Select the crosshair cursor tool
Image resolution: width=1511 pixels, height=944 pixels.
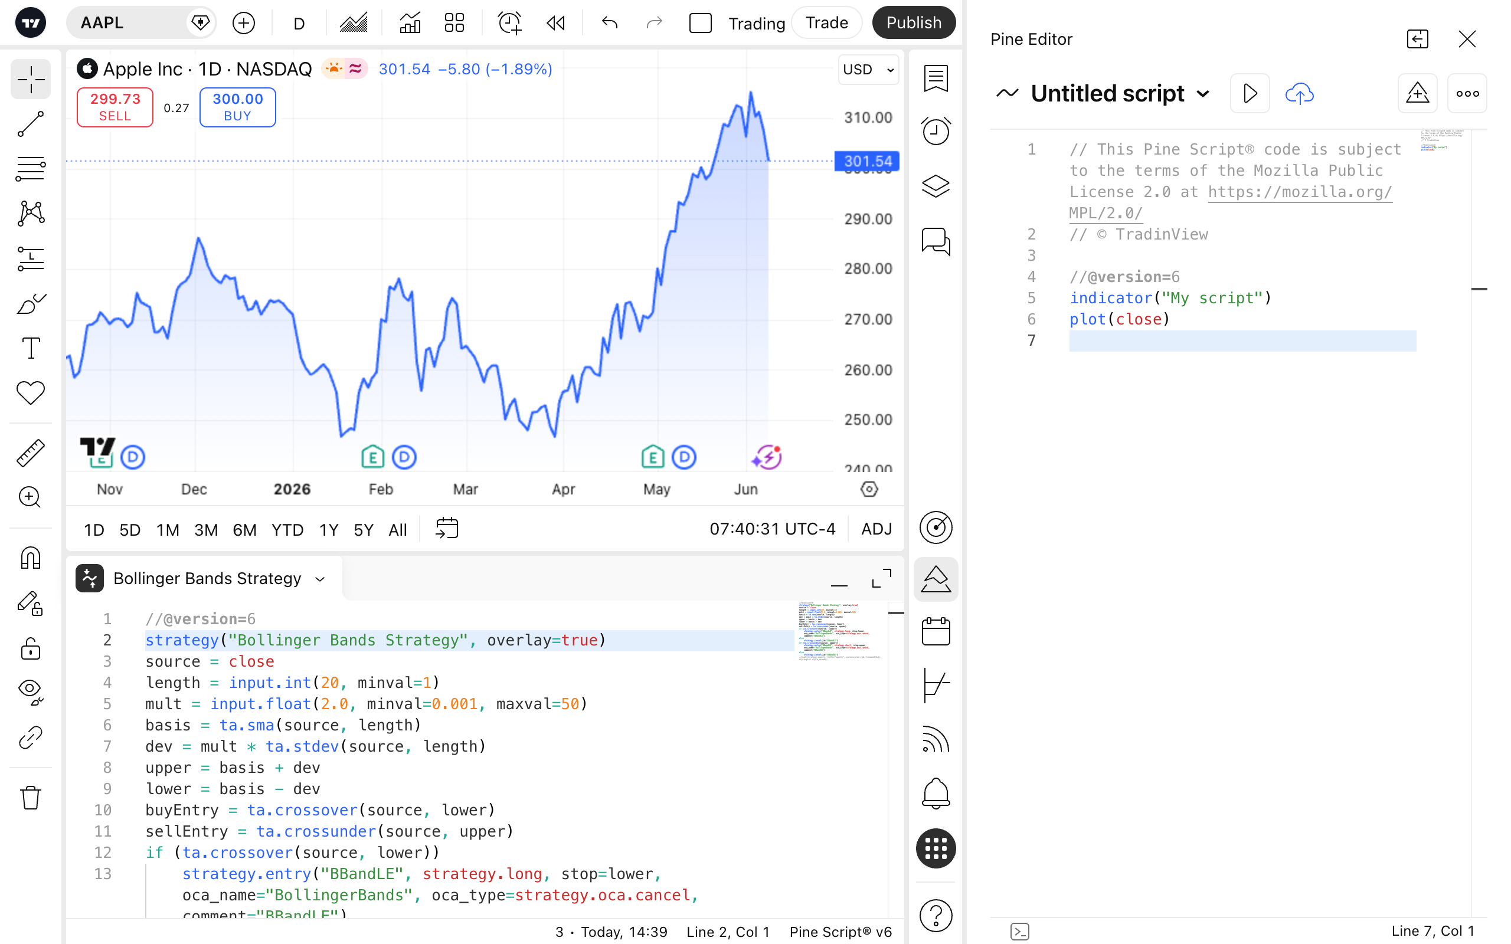tap(31, 79)
